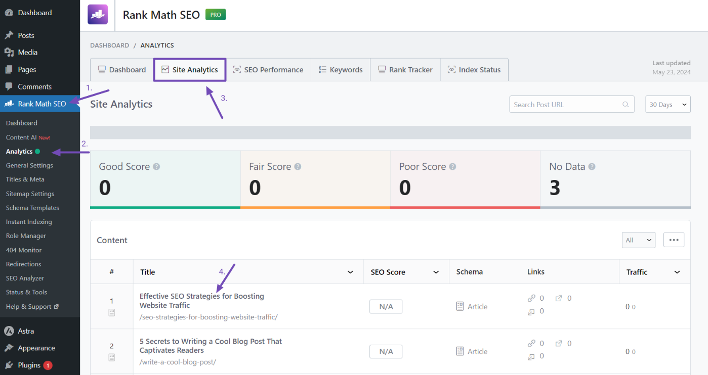Click external links icon in row 2

pos(559,344)
